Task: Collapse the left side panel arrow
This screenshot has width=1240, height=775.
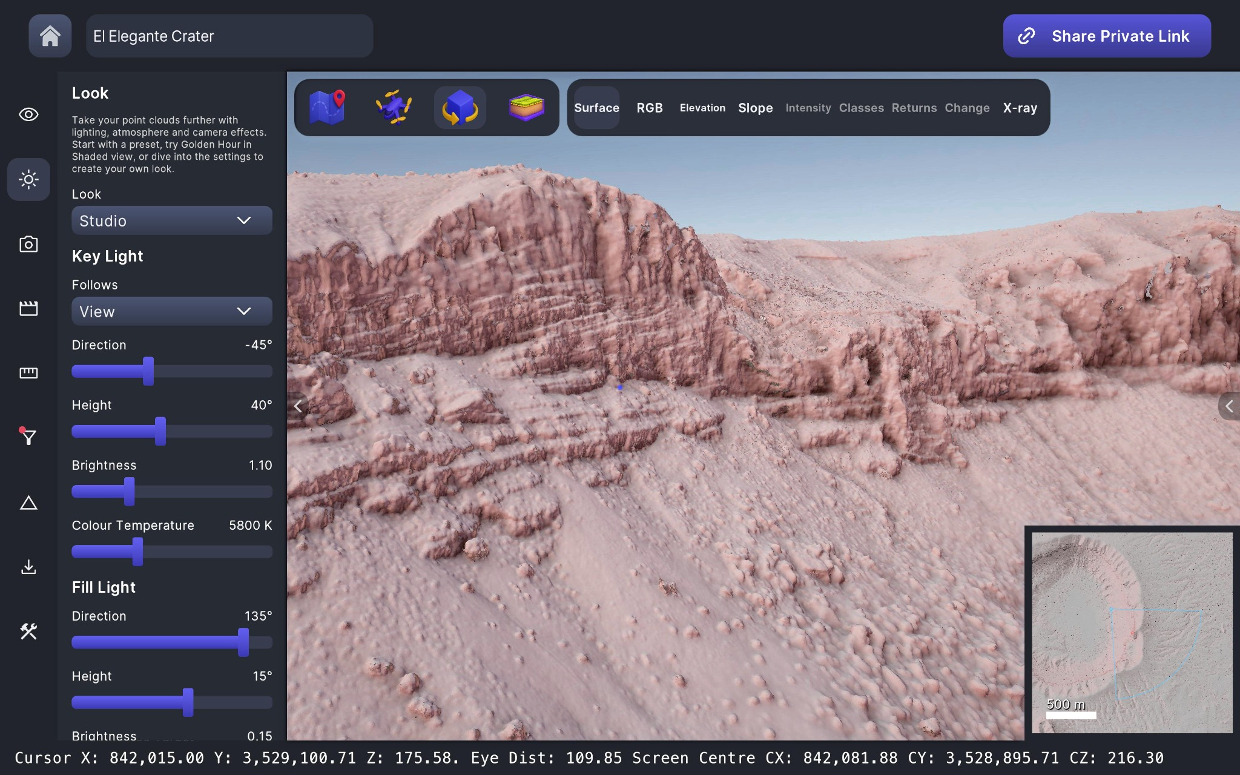Action: pos(297,406)
